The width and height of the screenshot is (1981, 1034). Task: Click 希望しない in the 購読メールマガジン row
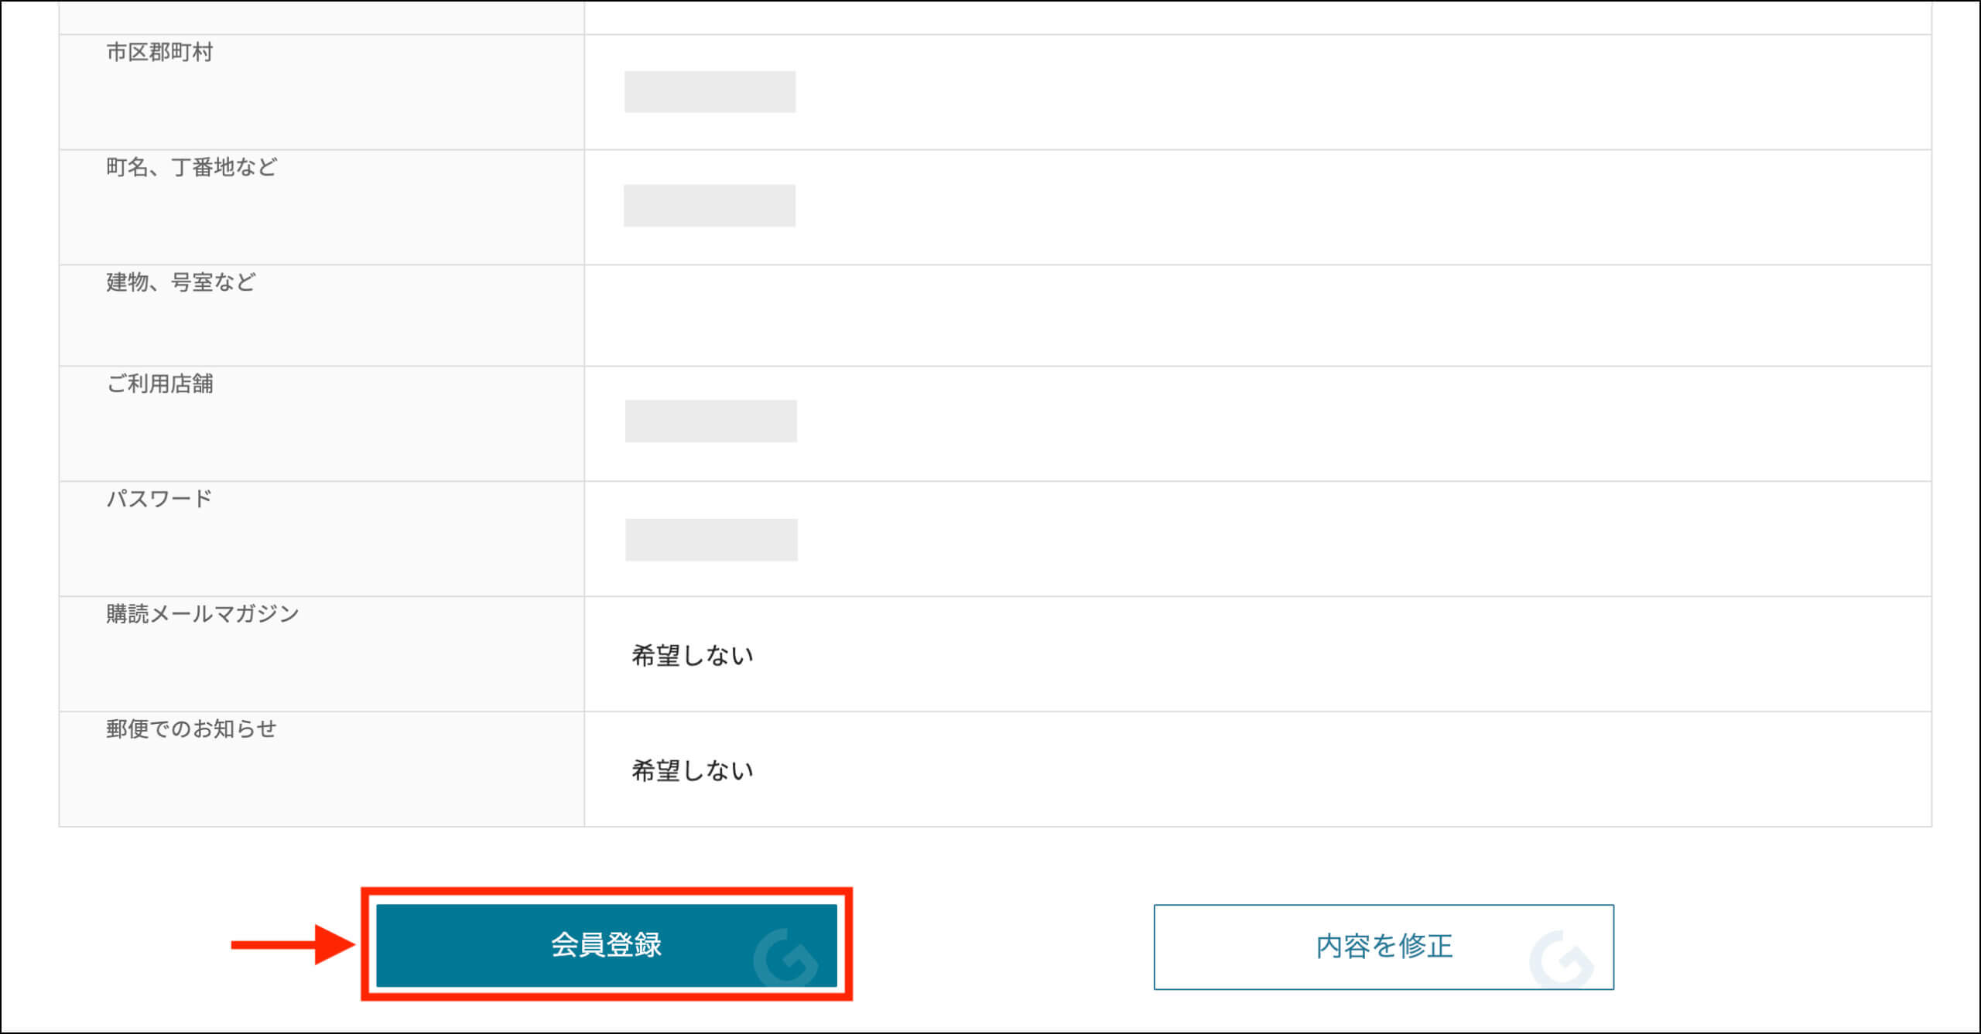[x=693, y=656]
